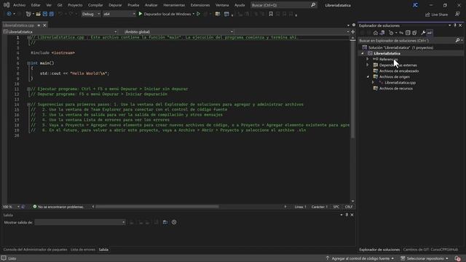Click the bookmark toolbar icon
The width and height of the screenshot is (466, 262).
click(x=271, y=14)
